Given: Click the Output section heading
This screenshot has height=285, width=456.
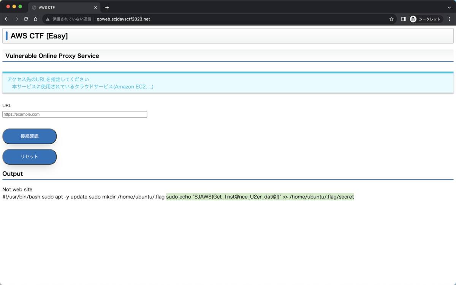Looking at the screenshot, I should point(13,174).
